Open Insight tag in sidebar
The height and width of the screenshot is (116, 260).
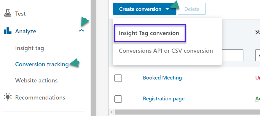tap(30, 48)
